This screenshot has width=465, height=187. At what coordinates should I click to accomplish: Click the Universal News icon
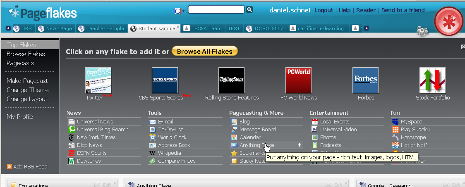(72, 122)
